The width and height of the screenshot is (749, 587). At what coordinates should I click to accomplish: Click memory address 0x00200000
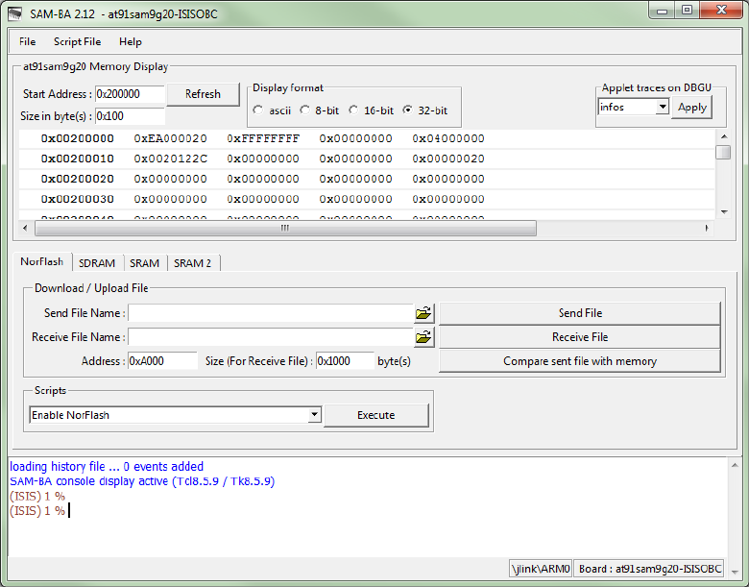(78, 138)
